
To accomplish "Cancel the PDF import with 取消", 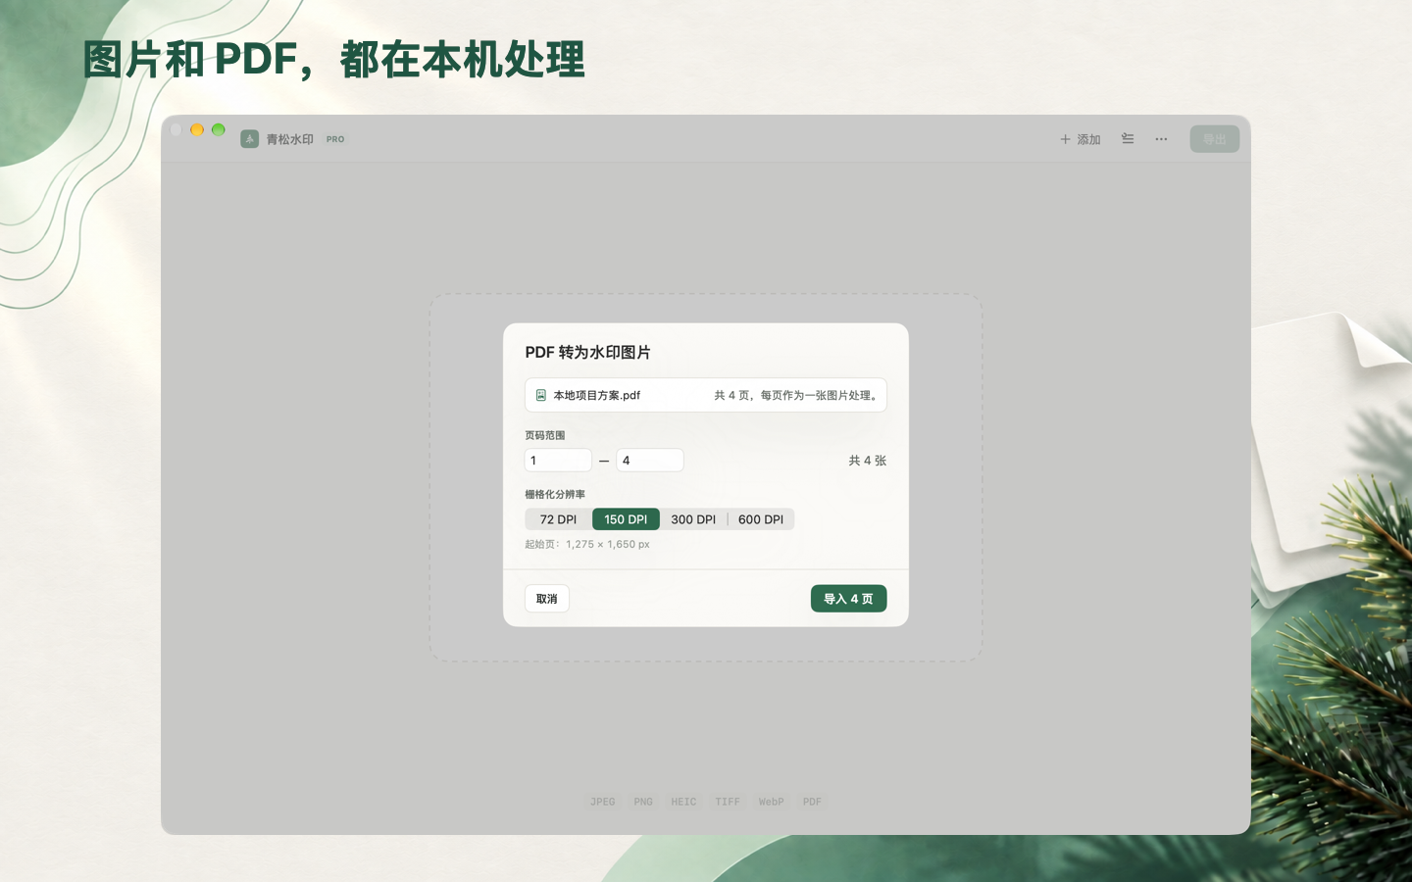I will click(547, 599).
